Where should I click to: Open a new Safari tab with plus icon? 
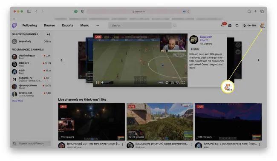[255, 11]
